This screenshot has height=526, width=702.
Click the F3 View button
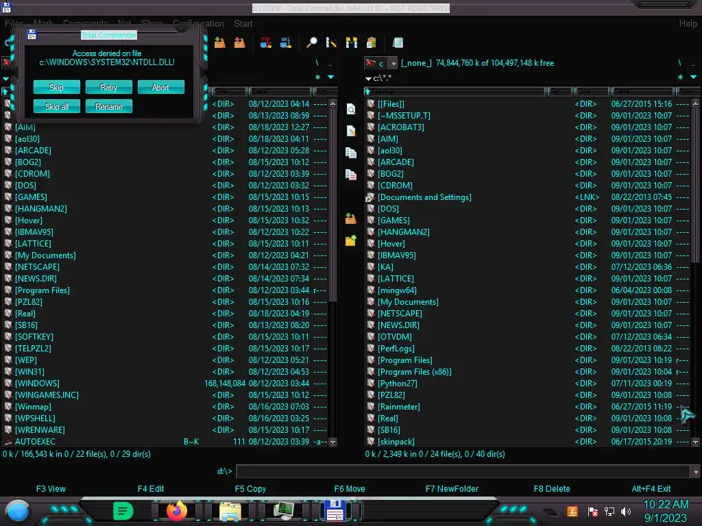pyautogui.click(x=51, y=489)
